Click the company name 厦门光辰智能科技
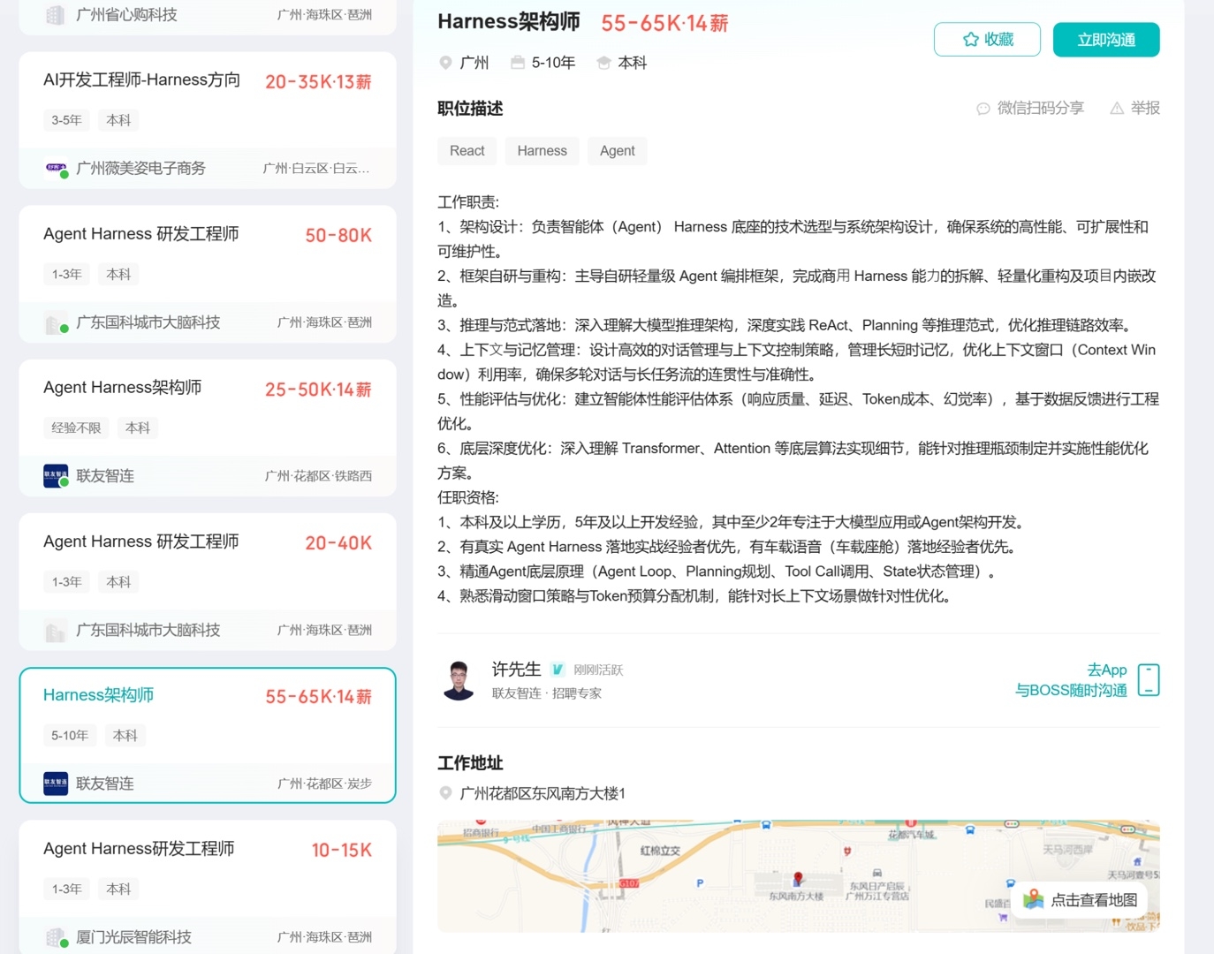This screenshot has height=954, width=1214. click(x=134, y=937)
